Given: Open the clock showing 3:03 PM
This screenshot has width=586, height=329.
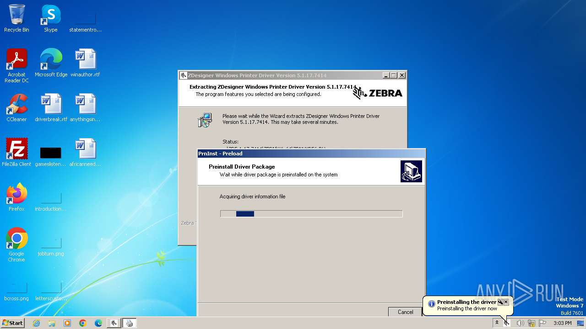Looking at the screenshot, I should (x=562, y=323).
